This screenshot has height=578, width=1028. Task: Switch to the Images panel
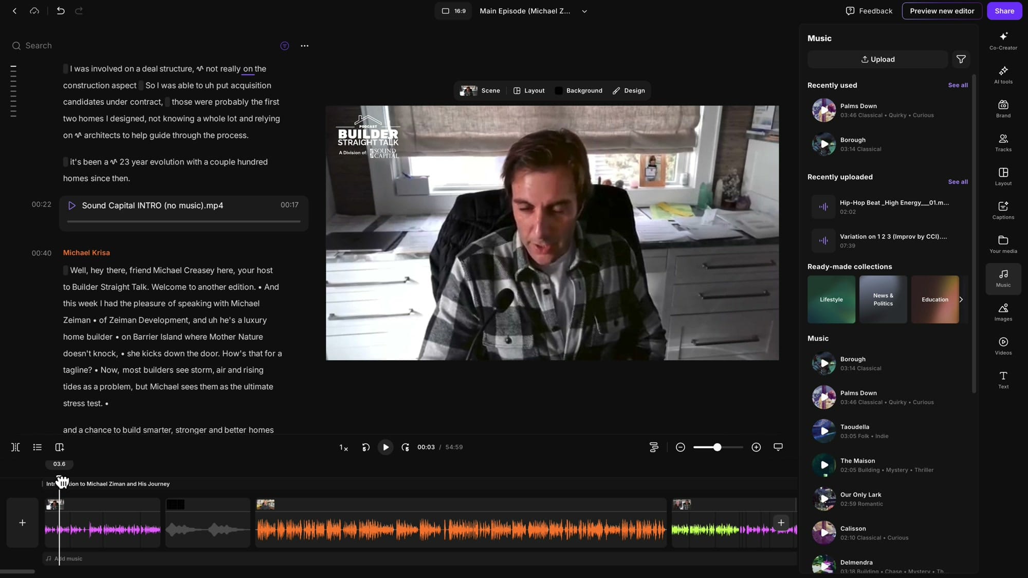pos(1003,311)
